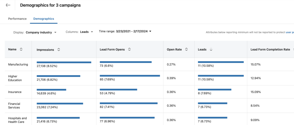Sort by Impressions using sort icon
The image size is (294, 125).
coord(59,49)
